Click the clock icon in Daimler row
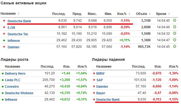 point(174,46)
